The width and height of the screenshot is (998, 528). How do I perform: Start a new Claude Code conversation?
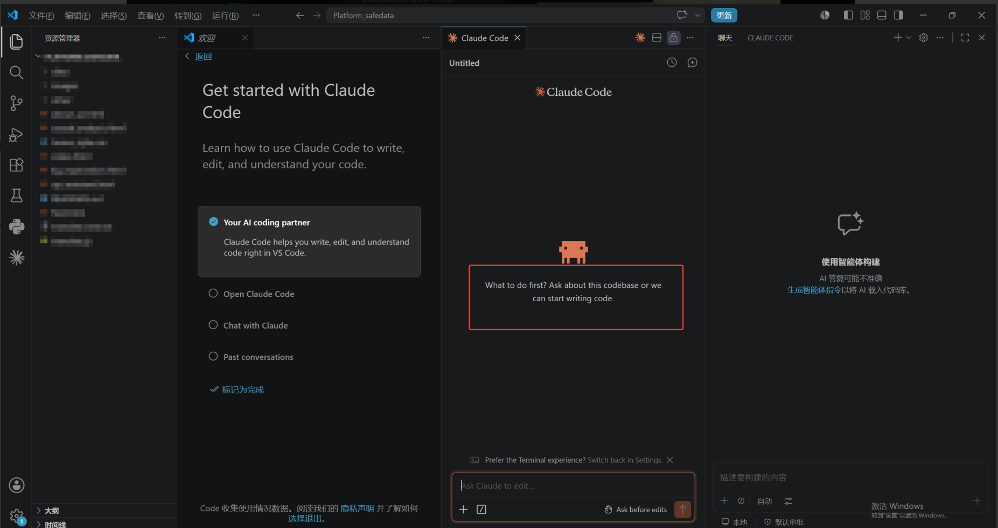coord(692,62)
